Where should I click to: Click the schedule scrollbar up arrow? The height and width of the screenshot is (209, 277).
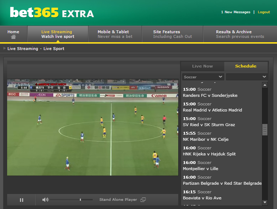coord(265,85)
